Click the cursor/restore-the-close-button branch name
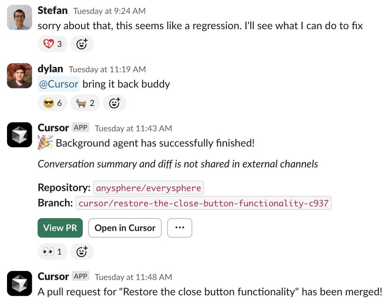The height and width of the screenshot is (305, 388). [x=204, y=203]
